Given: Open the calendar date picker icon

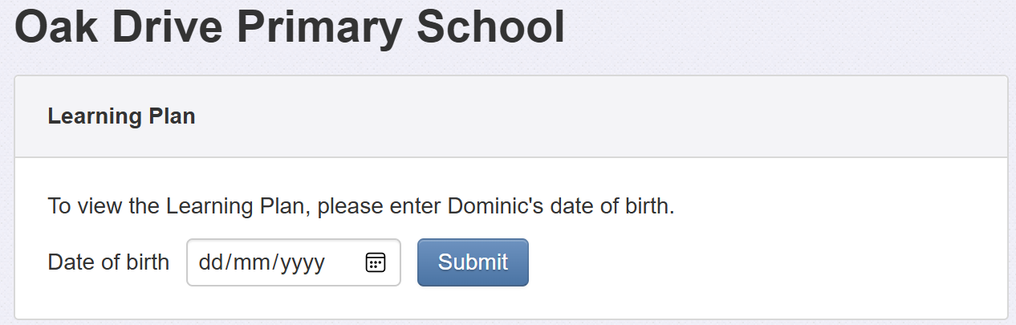Looking at the screenshot, I should pos(376,262).
